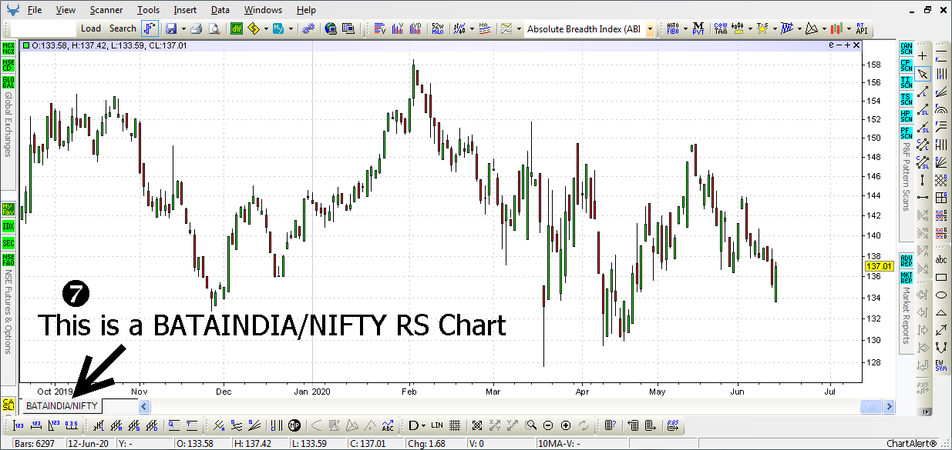The height and width of the screenshot is (450, 952).
Task: Click the zoom out minus icon
Action: coord(548,425)
